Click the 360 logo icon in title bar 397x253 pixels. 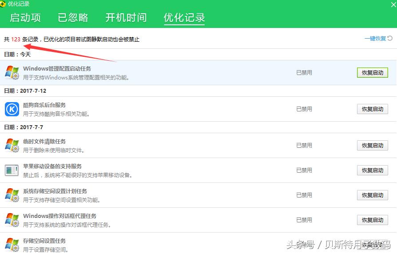point(3,4)
